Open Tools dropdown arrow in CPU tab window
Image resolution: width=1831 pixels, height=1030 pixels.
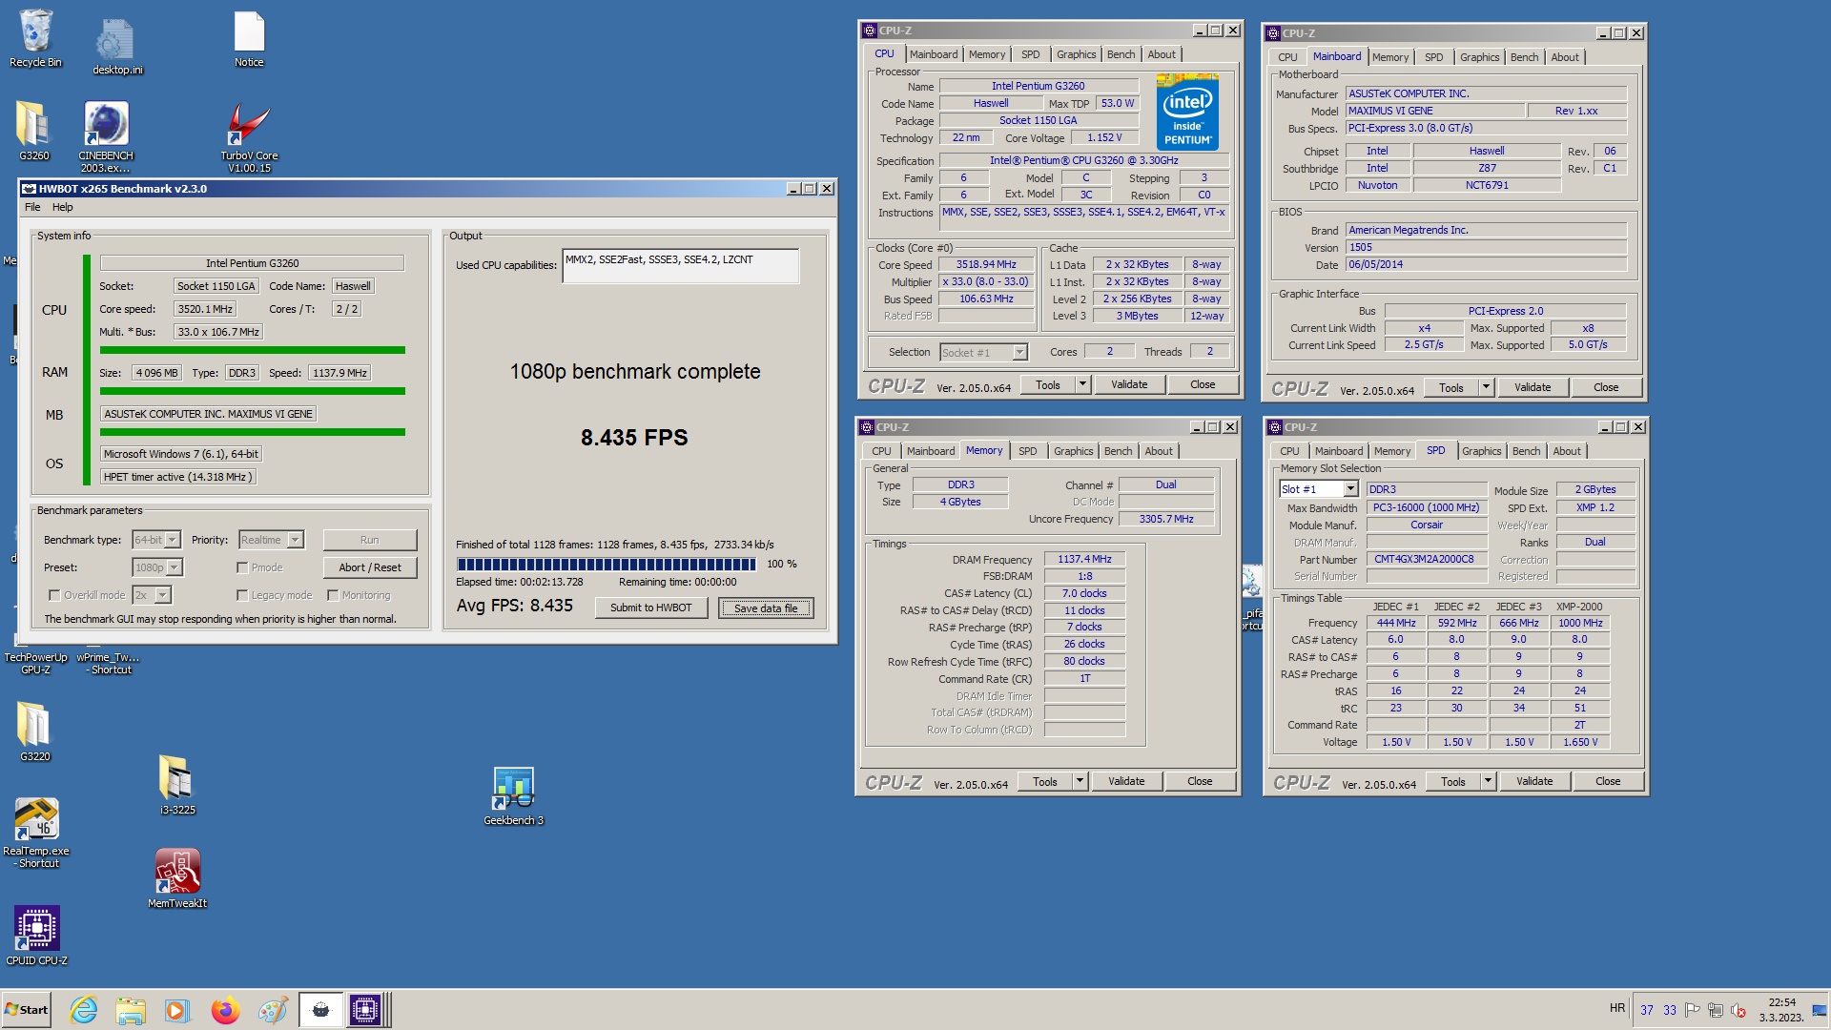(x=1082, y=385)
